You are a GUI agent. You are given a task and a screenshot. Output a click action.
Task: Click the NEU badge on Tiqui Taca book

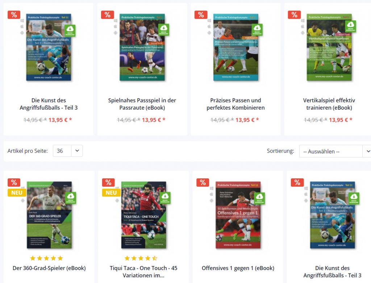point(111,193)
